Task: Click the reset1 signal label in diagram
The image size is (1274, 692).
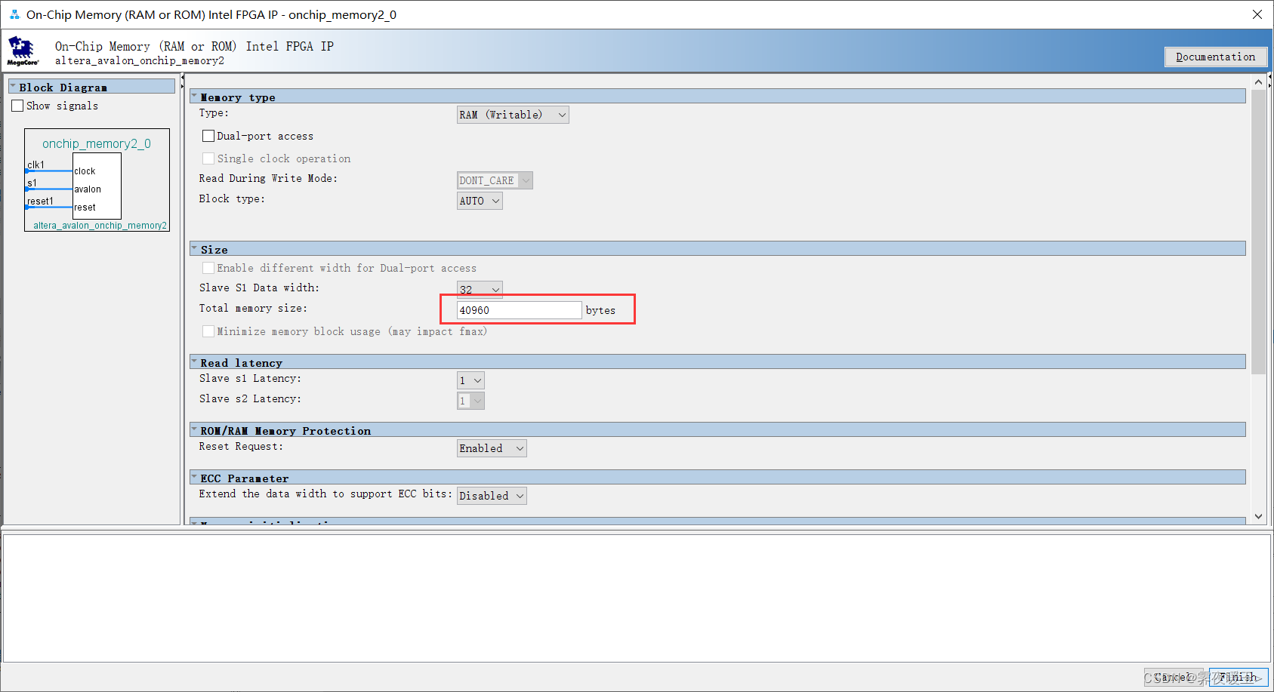Action: tap(41, 201)
